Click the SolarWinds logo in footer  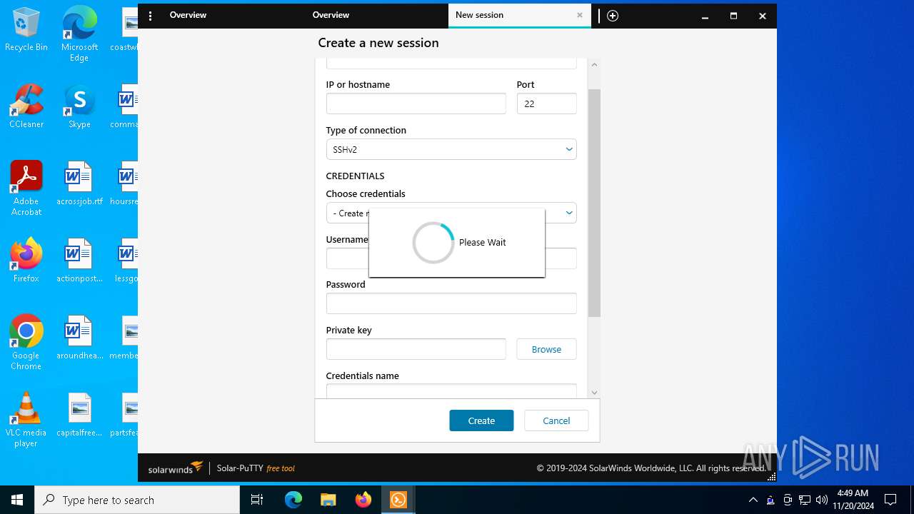point(176,468)
